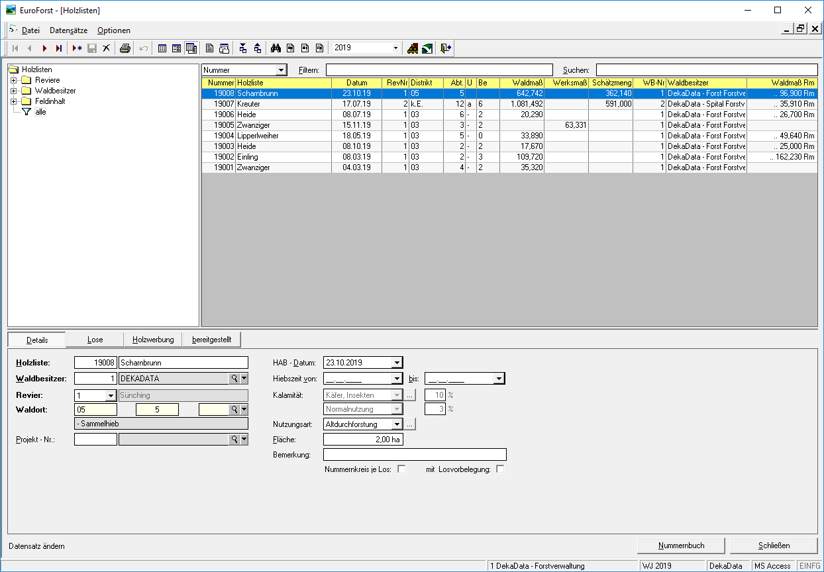Go to the first record
This screenshot has height=572, width=824.
pyautogui.click(x=15, y=48)
